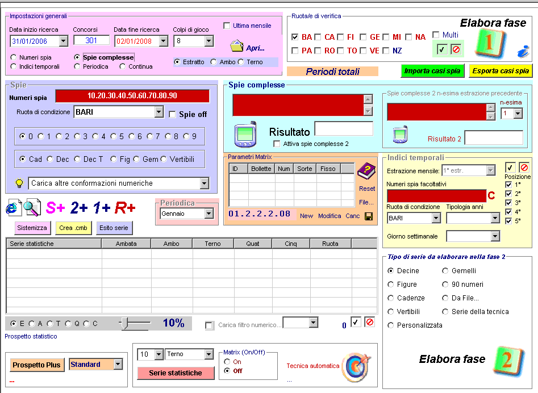Open Standard prospetto dropdown
The image size is (538, 393).
coord(118,364)
